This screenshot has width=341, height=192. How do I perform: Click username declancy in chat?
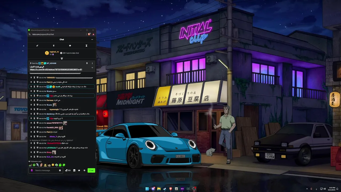[51, 114]
